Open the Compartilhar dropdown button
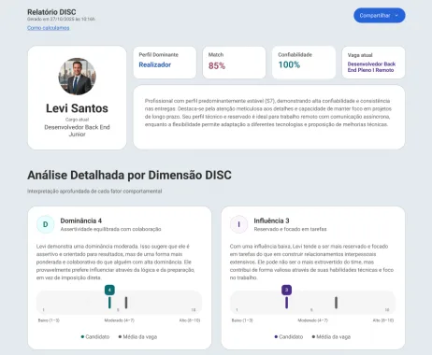432x355 pixels. [379, 15]
